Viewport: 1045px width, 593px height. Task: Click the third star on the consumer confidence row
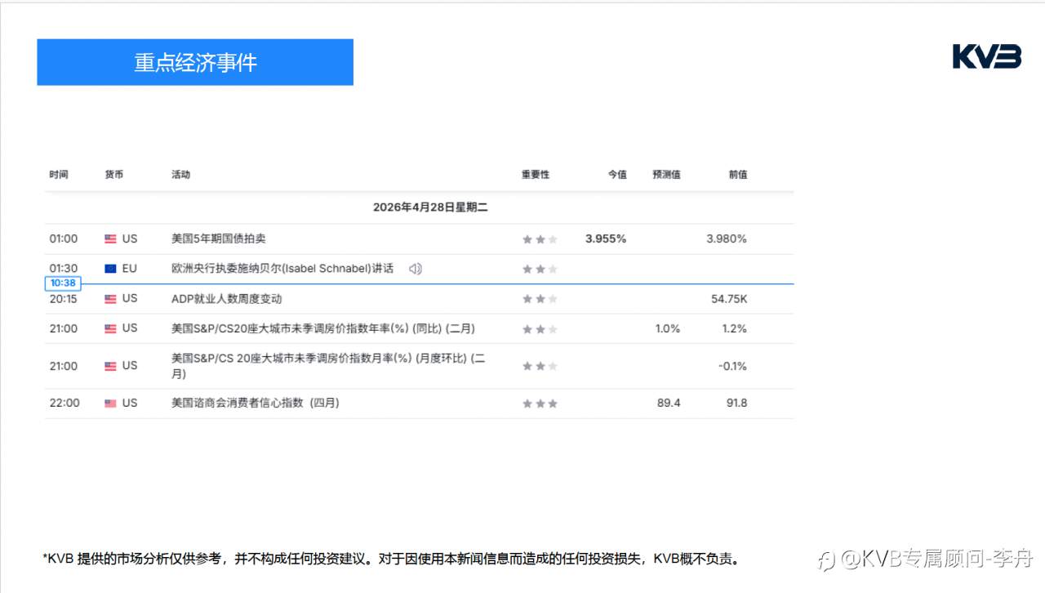point(553,403)
